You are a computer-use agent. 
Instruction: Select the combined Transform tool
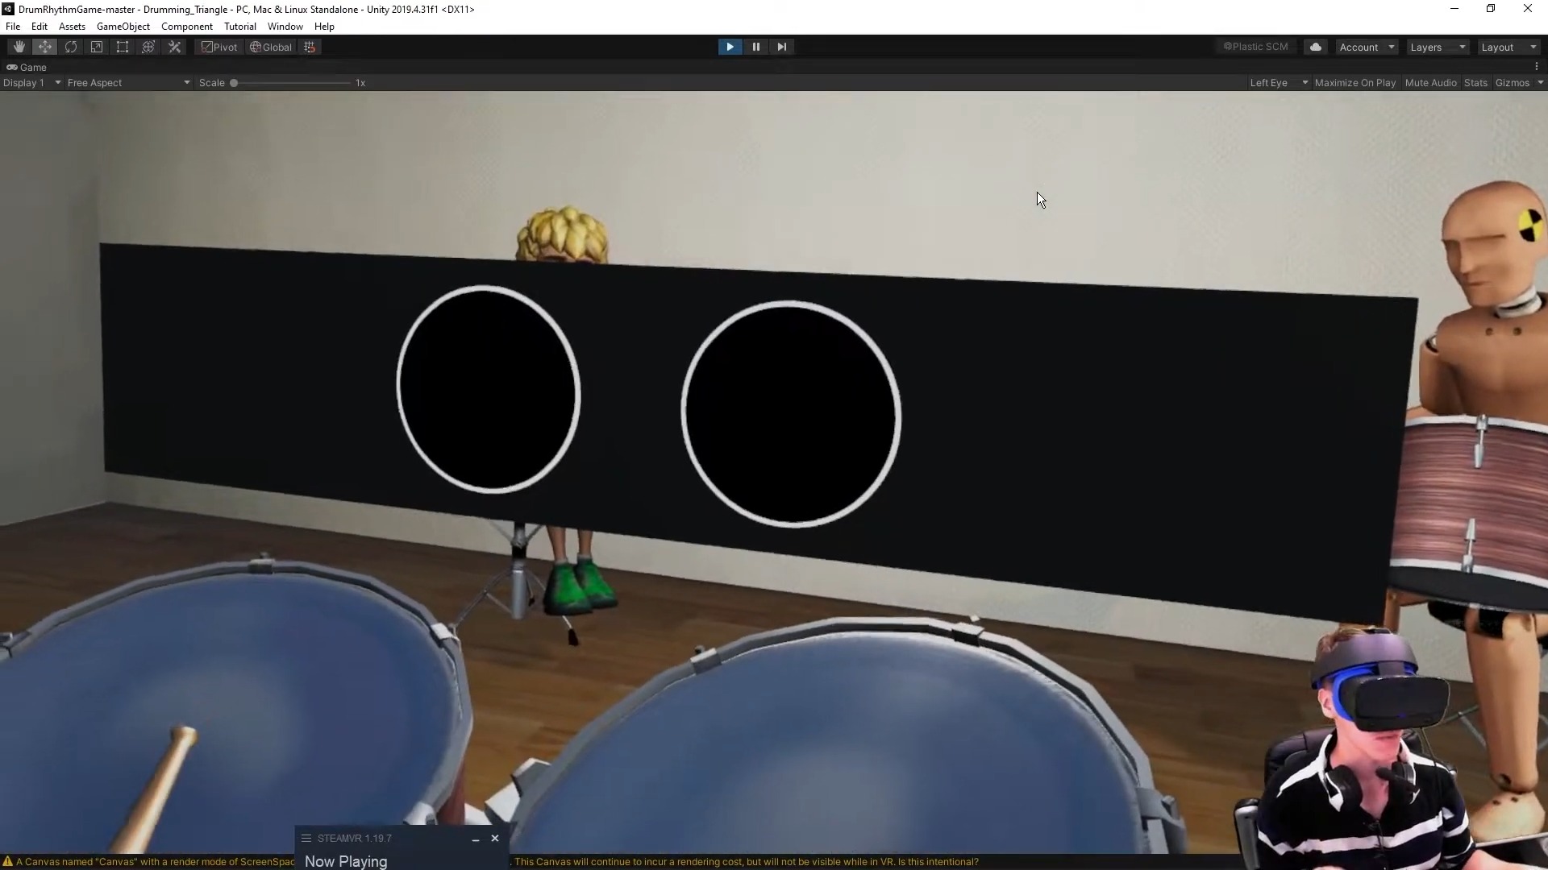(148, 47)
